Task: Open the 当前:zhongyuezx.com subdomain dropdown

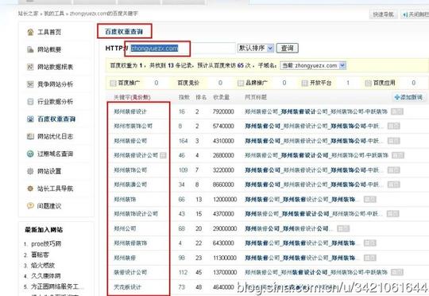Action: [313, 66]
